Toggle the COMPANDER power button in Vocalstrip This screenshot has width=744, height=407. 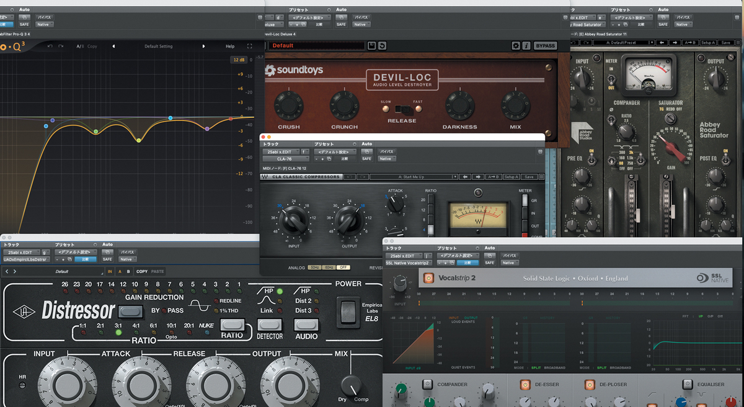click(x=427, y=385)
